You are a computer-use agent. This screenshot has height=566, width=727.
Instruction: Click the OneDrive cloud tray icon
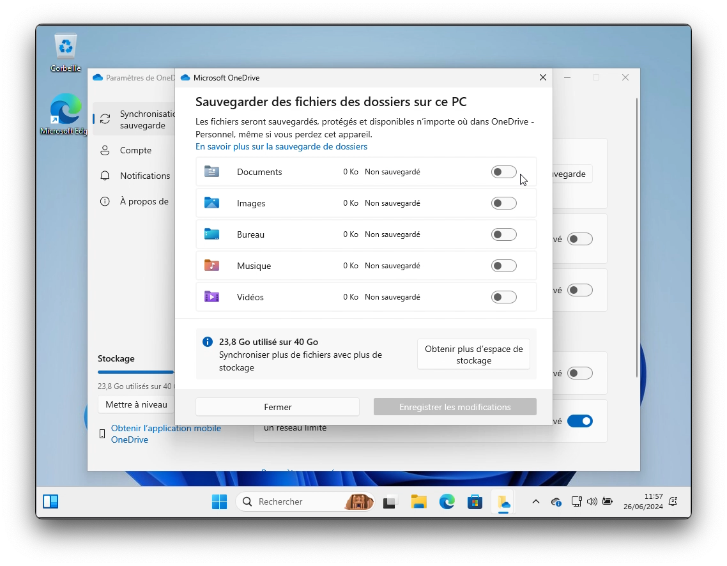[556, 501]
